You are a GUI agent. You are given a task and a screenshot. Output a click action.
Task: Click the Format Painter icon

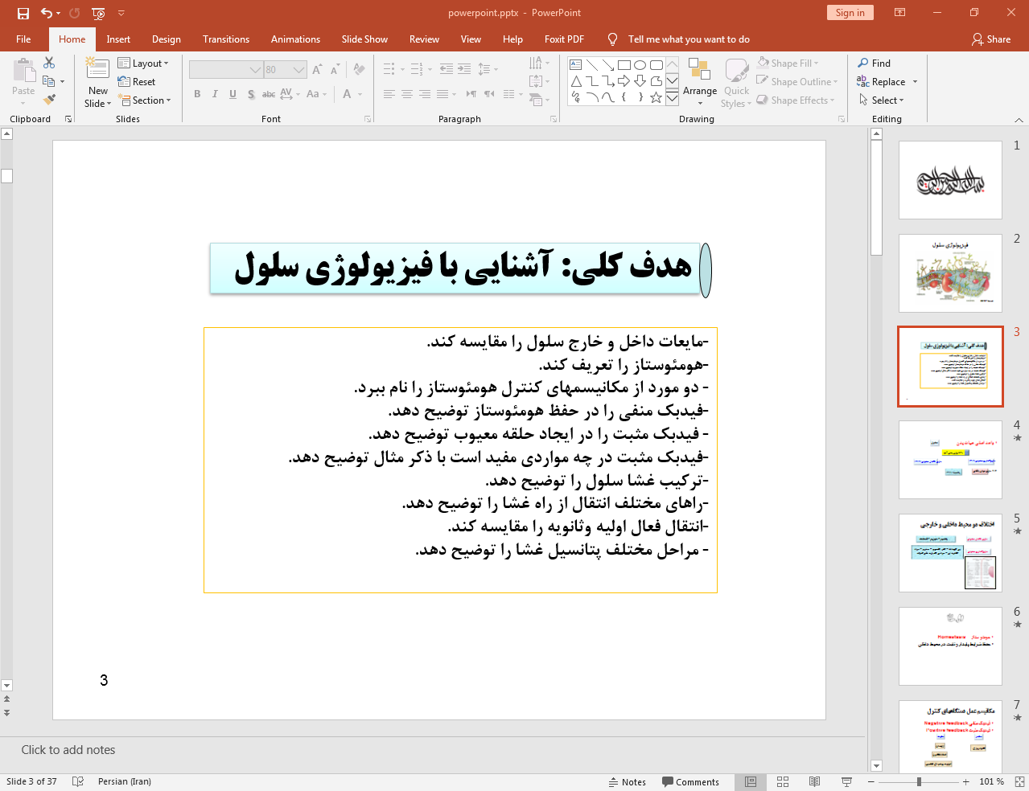click(49, 100)
